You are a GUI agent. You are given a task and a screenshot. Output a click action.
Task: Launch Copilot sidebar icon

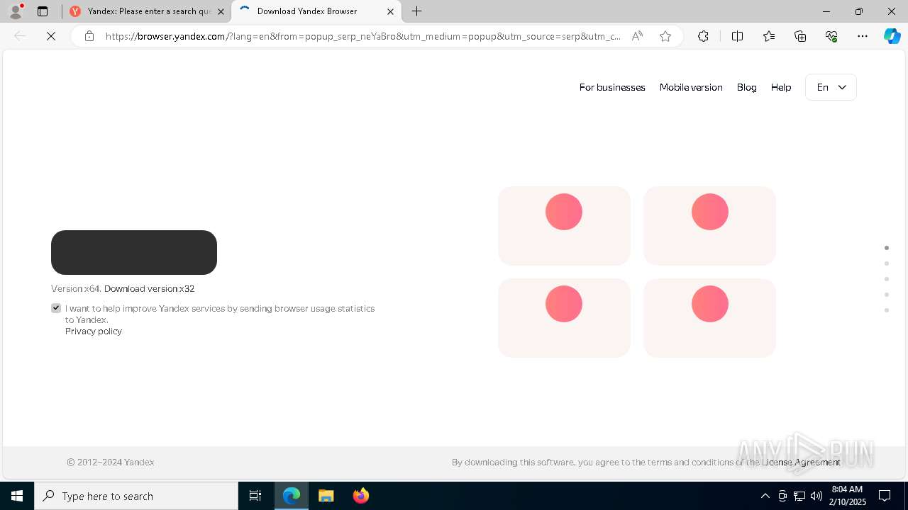[892, 36]
